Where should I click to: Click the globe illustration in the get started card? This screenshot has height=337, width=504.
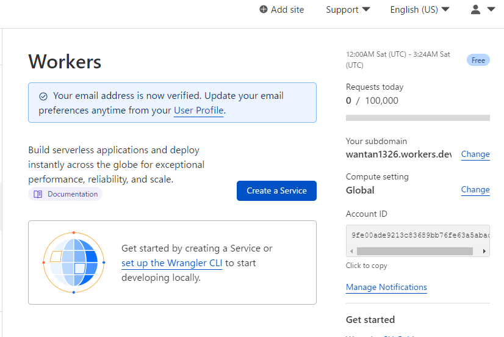(x=74, y=263)
